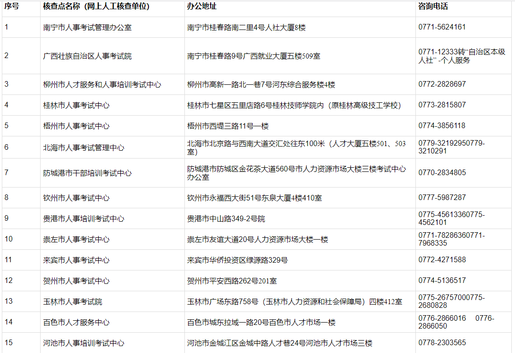Viewport: 515px width, 353px height.
Task: Click address 崇左市友谊大道20号人力资源市场大楼一楼
Action: click(x=258, y=240)
